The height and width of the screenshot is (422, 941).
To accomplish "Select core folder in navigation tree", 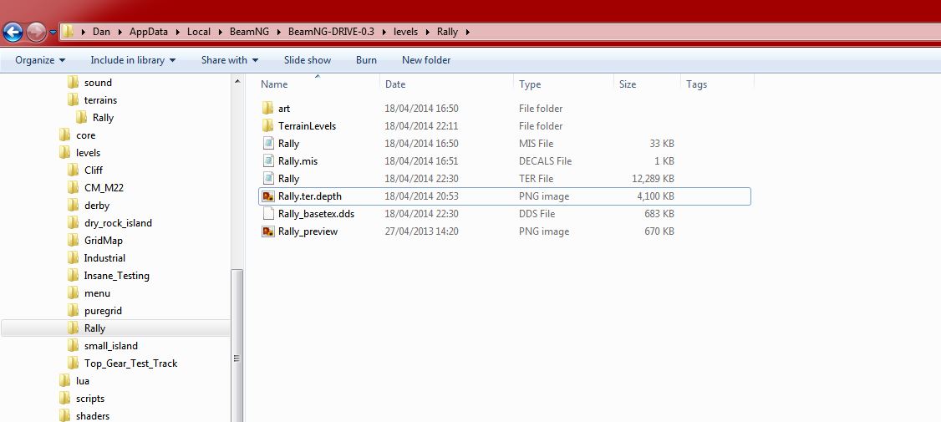I will click(x=86, y=135).
